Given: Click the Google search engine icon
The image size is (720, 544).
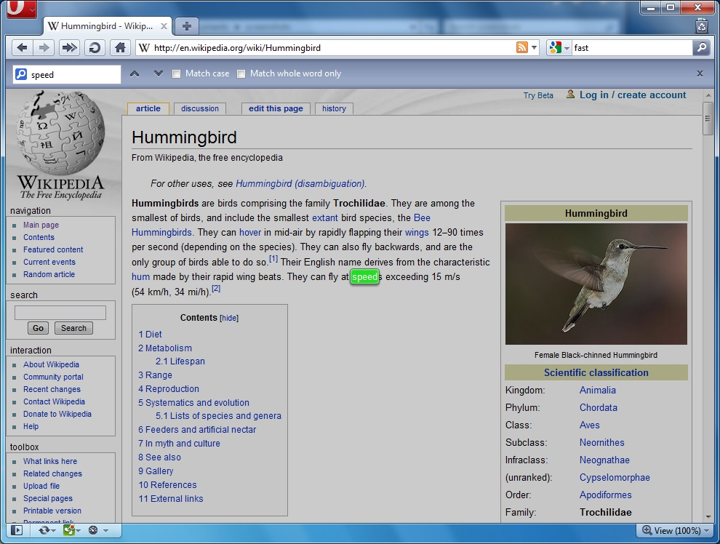Looking at the screenshot, I should (555, 48).
